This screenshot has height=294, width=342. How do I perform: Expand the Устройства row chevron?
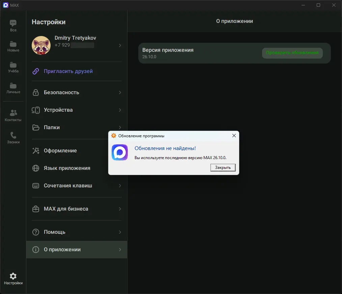[120, 110]
